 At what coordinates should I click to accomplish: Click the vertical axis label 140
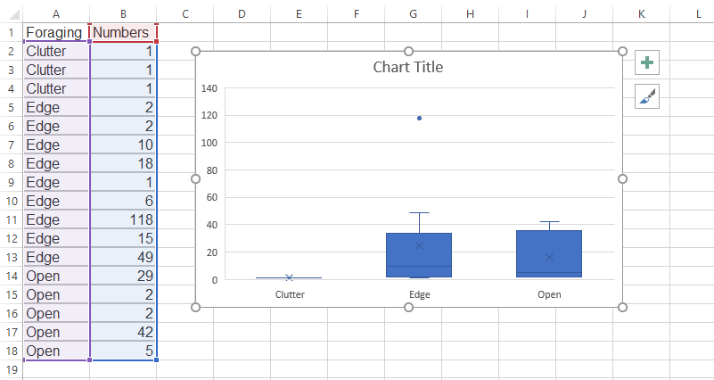coord(209,88)
